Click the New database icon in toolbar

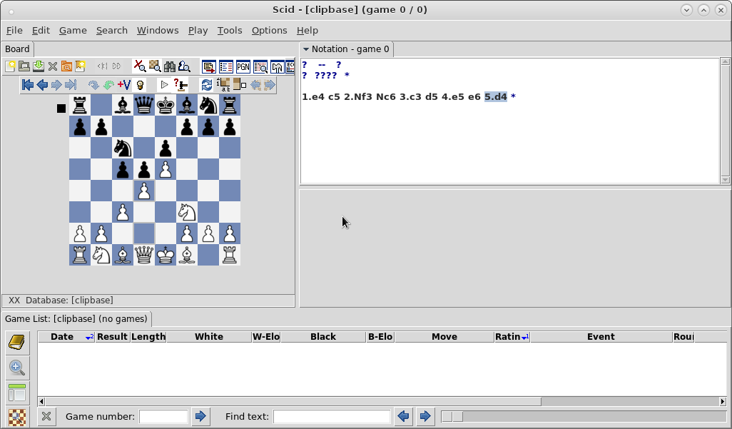pyautogui.click(x=10, y=66)
